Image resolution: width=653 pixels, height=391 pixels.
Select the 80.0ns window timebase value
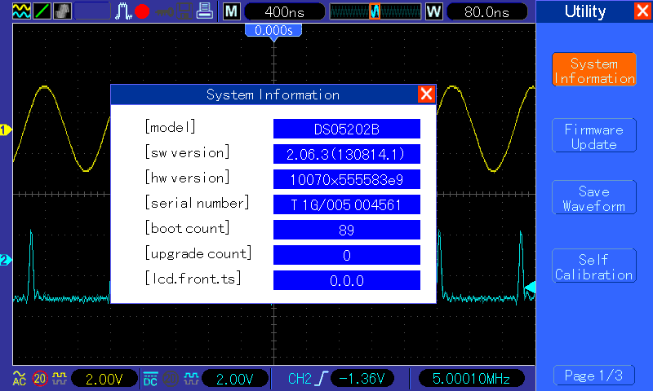point(486,11)
